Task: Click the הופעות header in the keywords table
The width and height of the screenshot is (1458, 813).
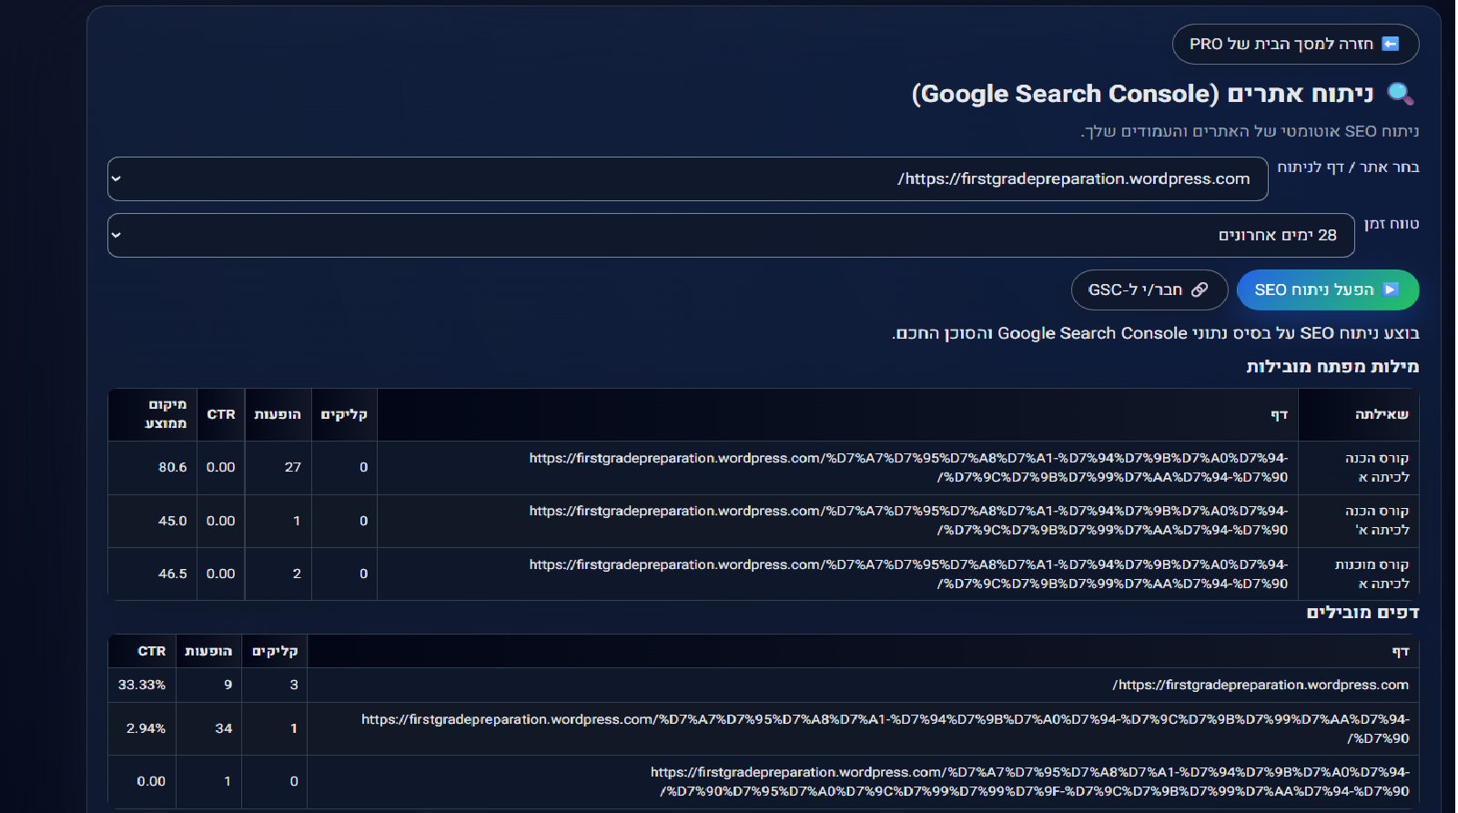Action: pos(278,414)
